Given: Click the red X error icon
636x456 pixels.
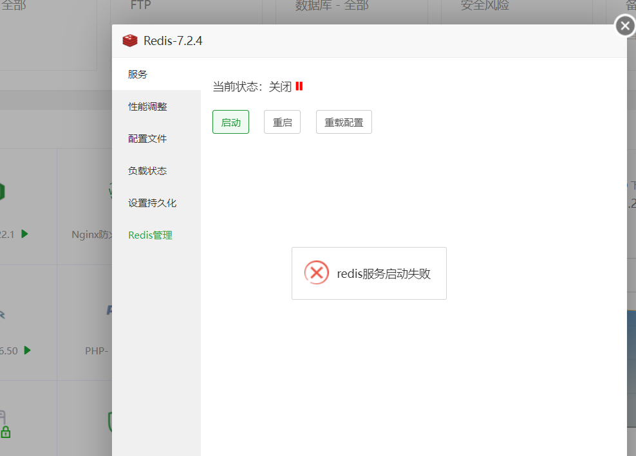Looking at the screenshot, I should (x=316, y=273).
